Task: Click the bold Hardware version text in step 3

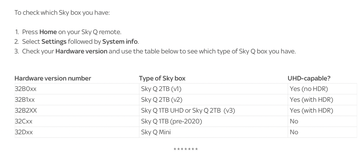Action: tap(81, 51)
